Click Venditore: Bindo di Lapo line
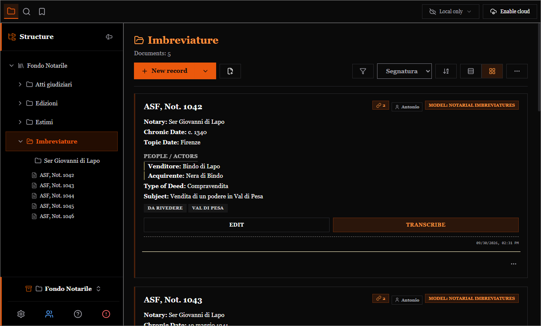The height and width of the screenshot is (326, 541). pyautogui.click(x=184, y=166)
